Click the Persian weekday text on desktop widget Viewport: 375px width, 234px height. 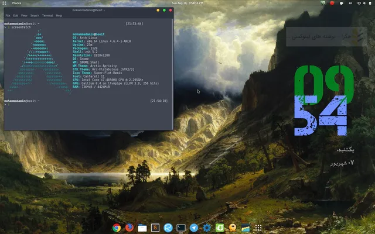point(345,150)
